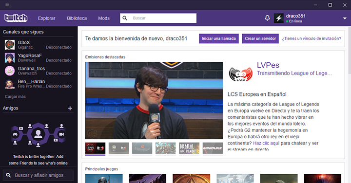
Task: Click Cargar más to load more channels
Action: [15, 96]
